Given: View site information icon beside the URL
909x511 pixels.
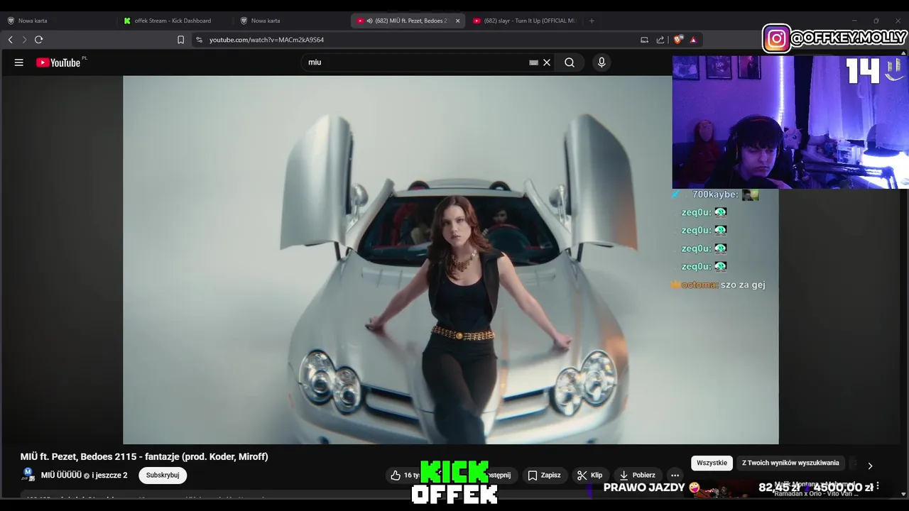Looking at the screenshot, I should point(199,40).
